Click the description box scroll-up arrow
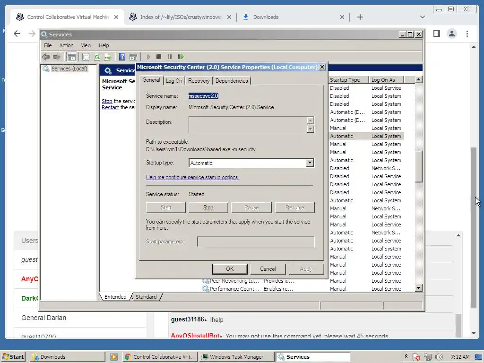This screenshot has width=484, height=363. coord(311,121)
